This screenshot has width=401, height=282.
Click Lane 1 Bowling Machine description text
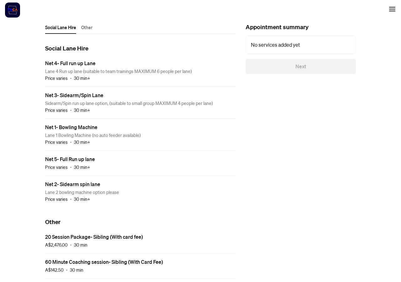pos(93,135)
